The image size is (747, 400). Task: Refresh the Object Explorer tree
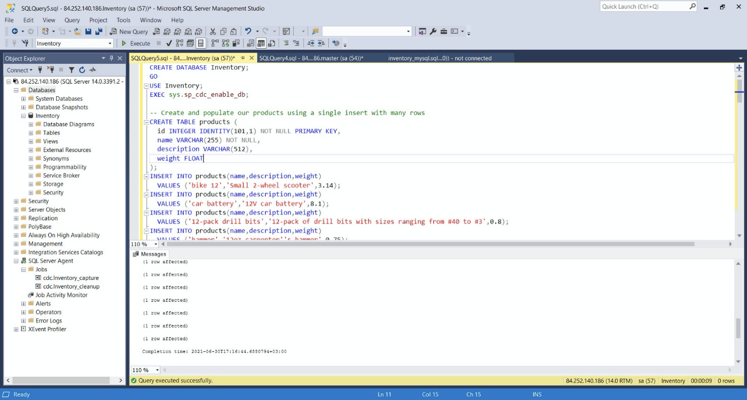82,70
